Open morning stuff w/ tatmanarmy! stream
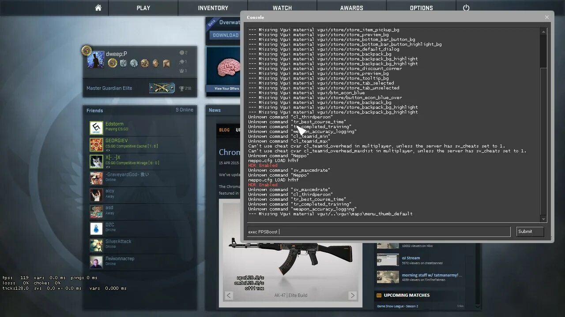The height and width of the screenshot is (317, 565). click(432, 275)
